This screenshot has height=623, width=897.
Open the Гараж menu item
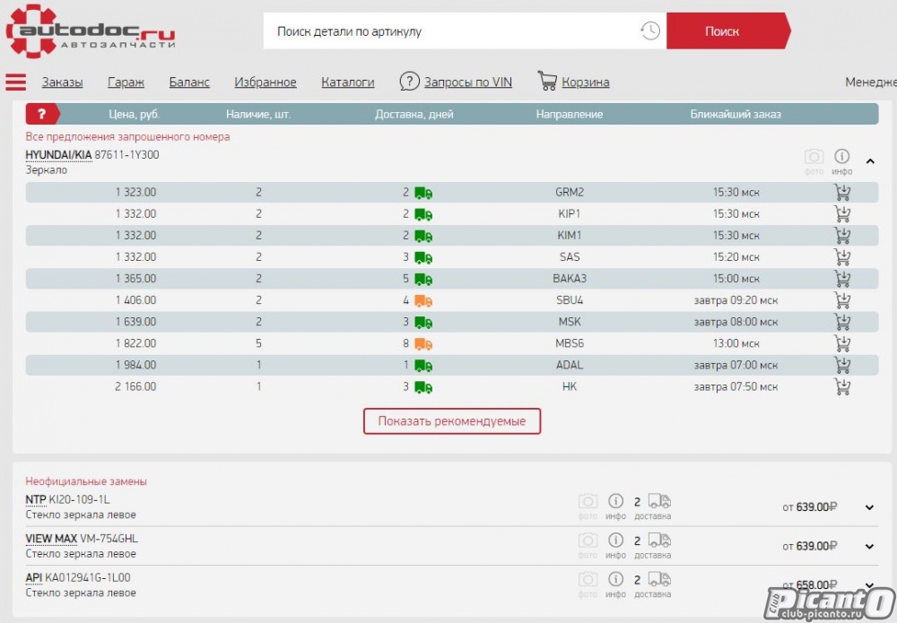coord(126,82)
